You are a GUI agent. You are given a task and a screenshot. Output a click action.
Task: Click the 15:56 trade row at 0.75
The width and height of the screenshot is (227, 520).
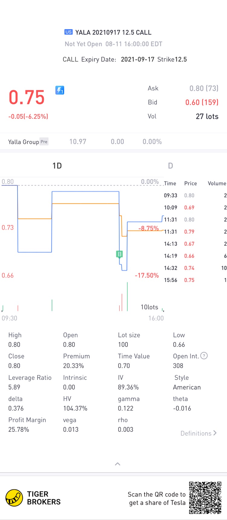click(x=195, y=280)
